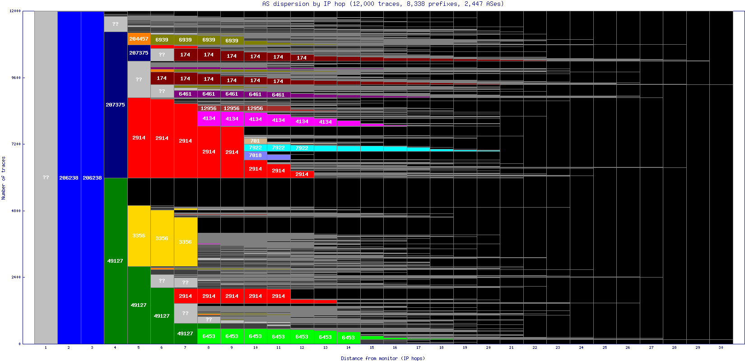Image resolution: width=745 pixels, height=361 pixels.
Task: Select the green 49127 block at hop 7
Action: 186,333
